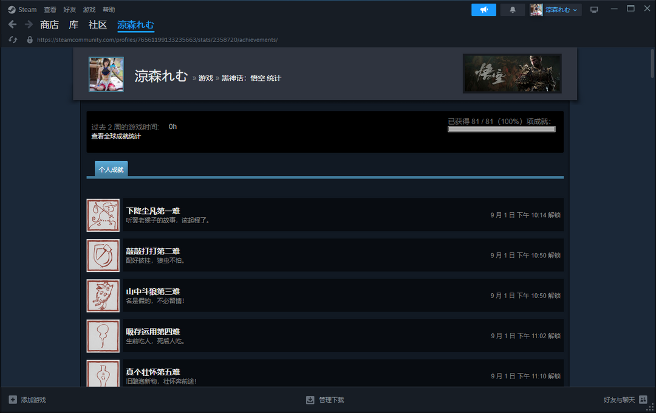Click the 吸存运用第四难 gourd icon

[x=103, y=336]
